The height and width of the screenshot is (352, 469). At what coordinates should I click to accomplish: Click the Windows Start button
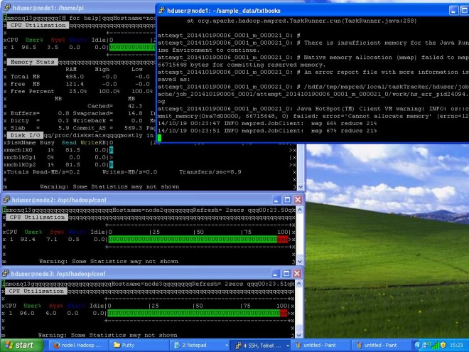20,345
